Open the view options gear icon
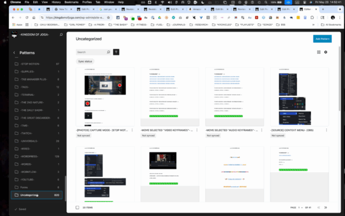Viewport: 345px width, 216px height. [326, 52]
